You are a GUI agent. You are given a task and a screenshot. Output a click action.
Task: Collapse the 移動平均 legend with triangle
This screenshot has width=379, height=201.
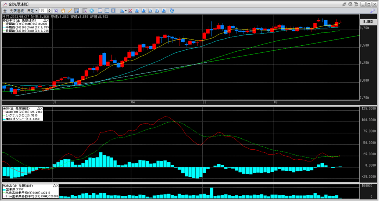click(44, 20)
